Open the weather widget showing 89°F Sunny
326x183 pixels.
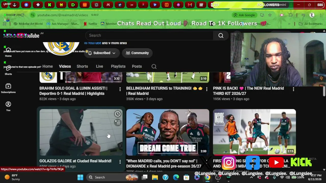pos(12,177)
